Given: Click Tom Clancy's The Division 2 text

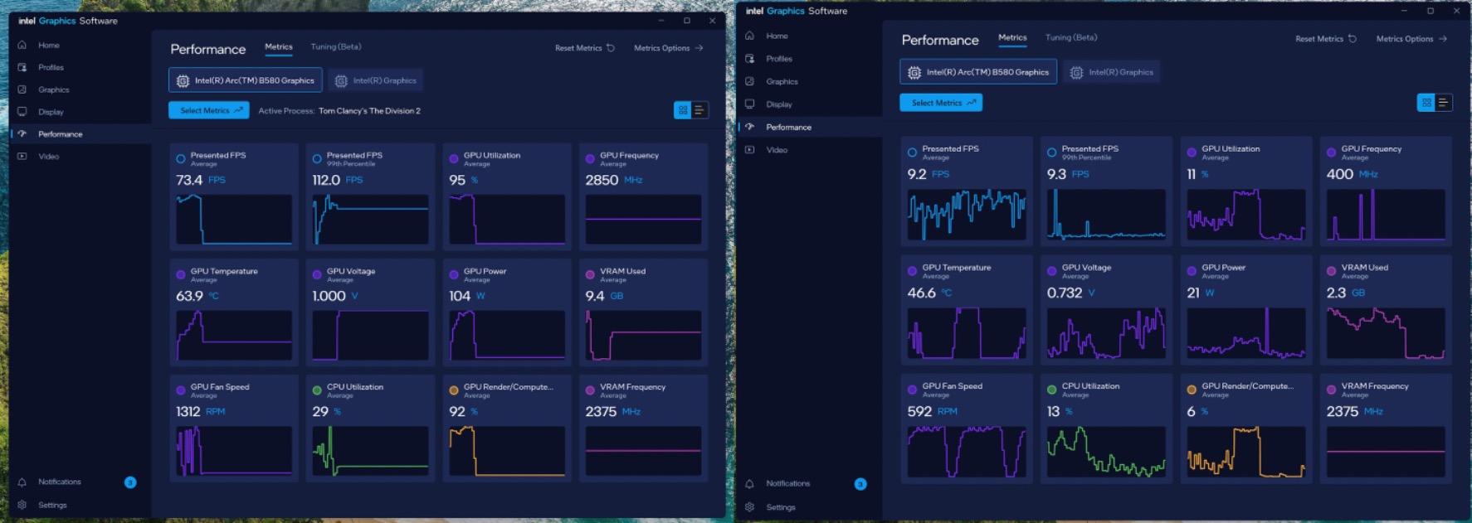Looking at the screenshot, I should 369,110.
